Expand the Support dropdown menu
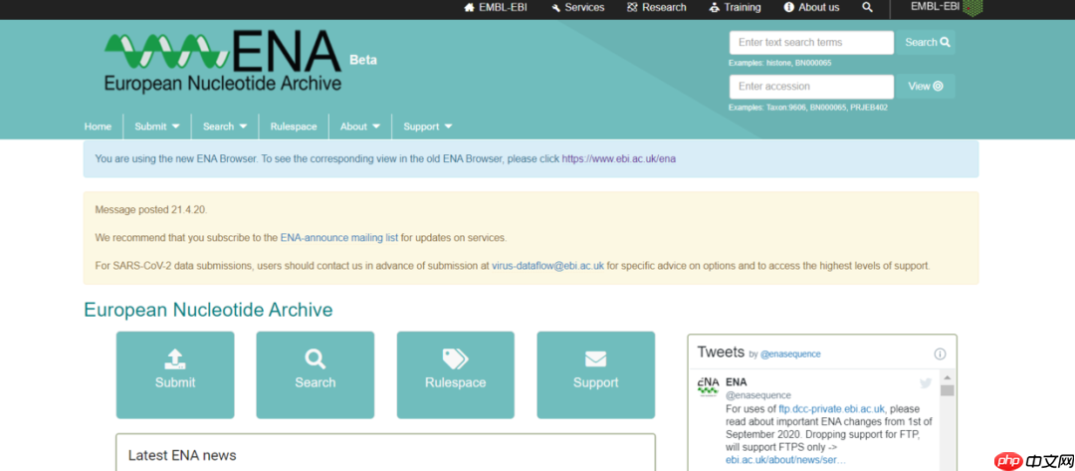The image size is (1075, 471). [428, 126]
